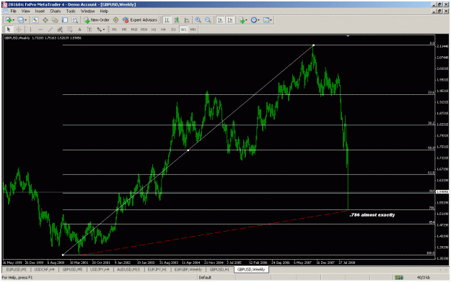The height and width of the screenshot is (282, 451).
Task: Open the Tools menu
Action: coord(71,12)
